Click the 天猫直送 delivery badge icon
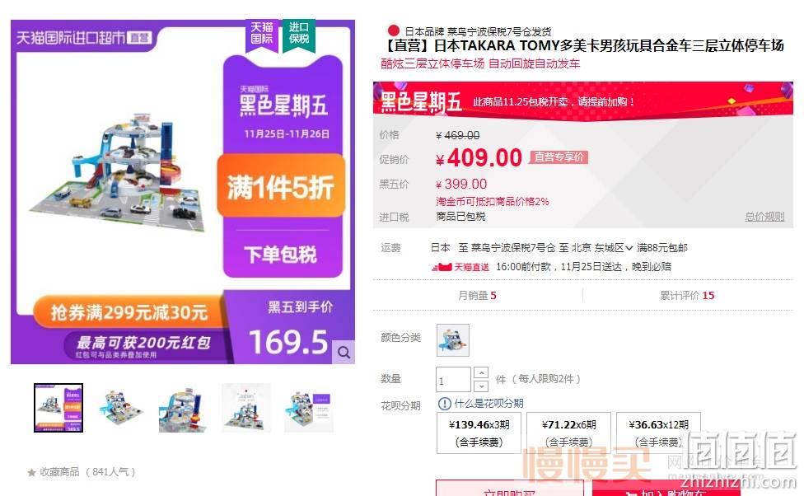 [x=460, y=267]
